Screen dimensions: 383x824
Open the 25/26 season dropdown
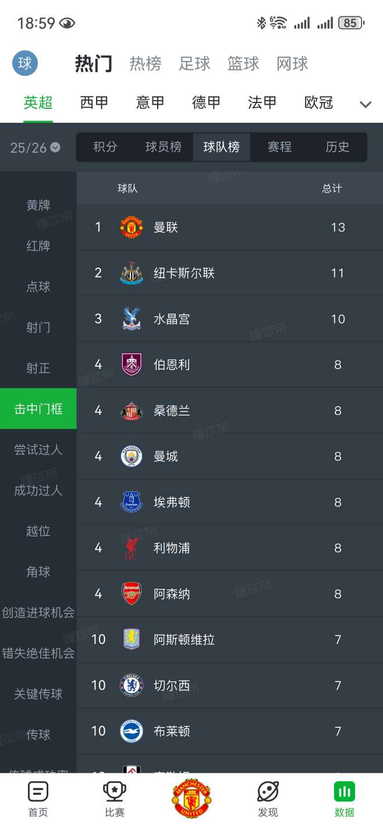[35, 148]
